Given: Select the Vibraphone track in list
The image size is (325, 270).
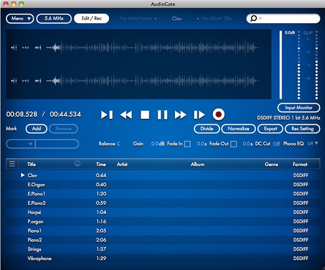Looking at the screenshot, I should [38, 259].
